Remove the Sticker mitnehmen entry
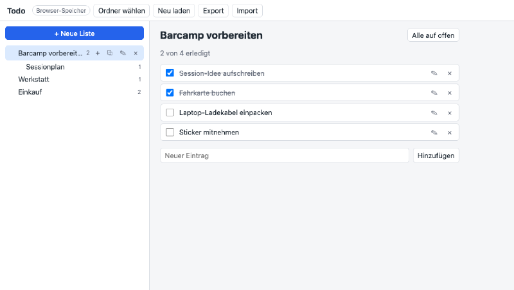514x290 pixels. pyautogui.click(x=450, y=132)
